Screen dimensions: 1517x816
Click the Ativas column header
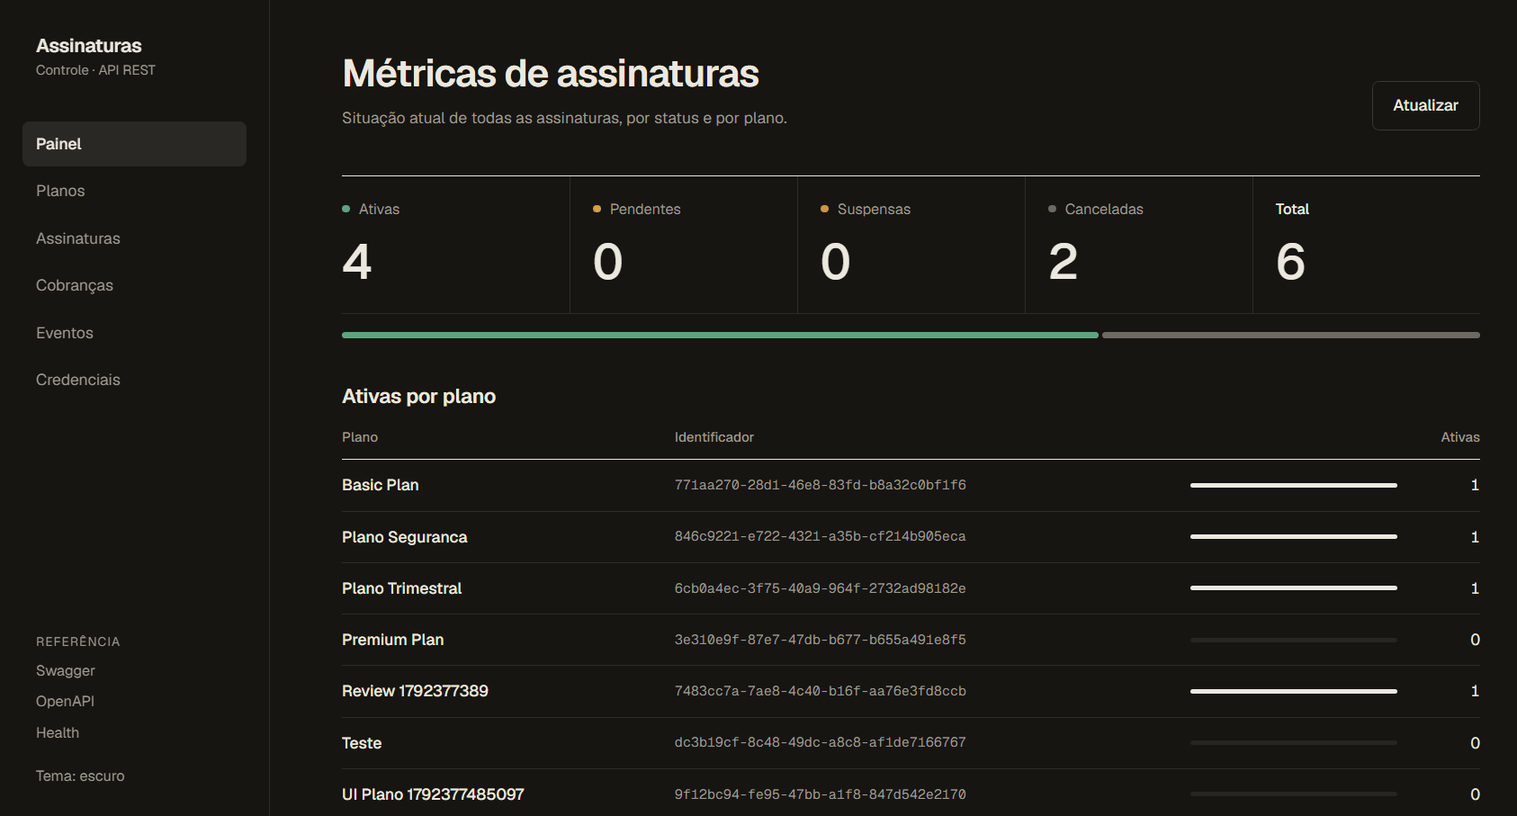(x=1460, y=437)
